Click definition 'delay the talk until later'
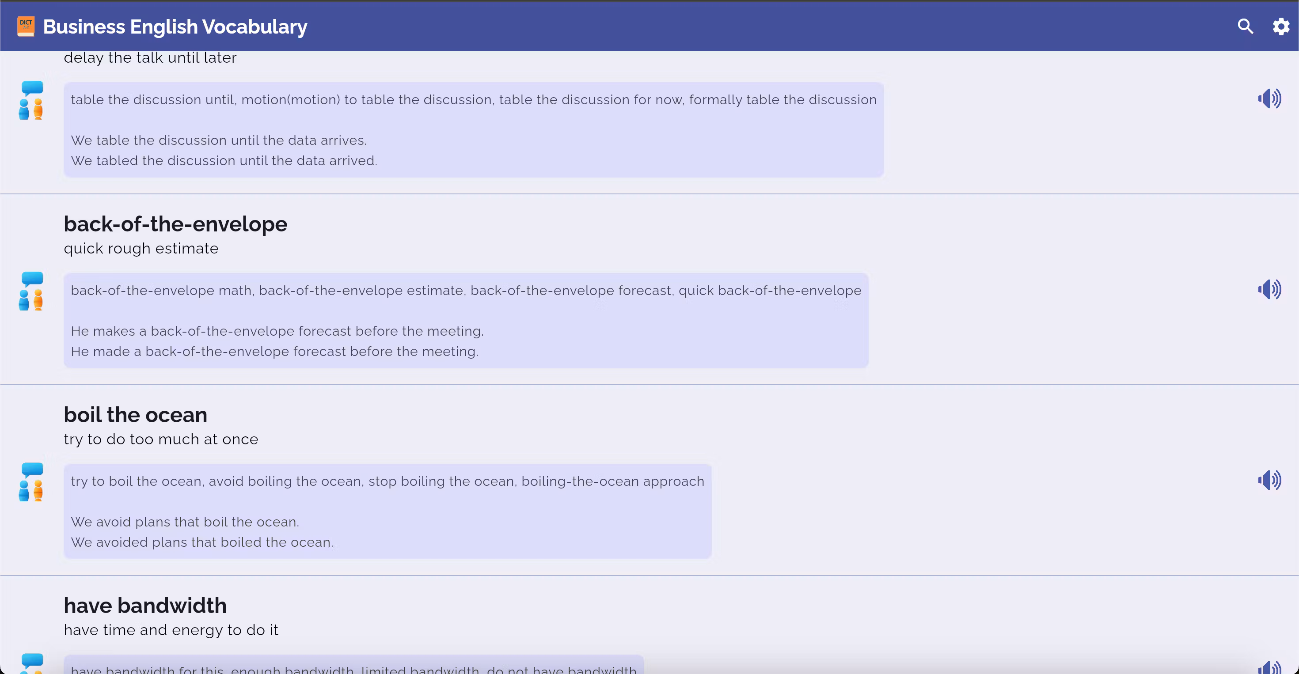This screenshot has height=674, width=1299. coord(150,58)
